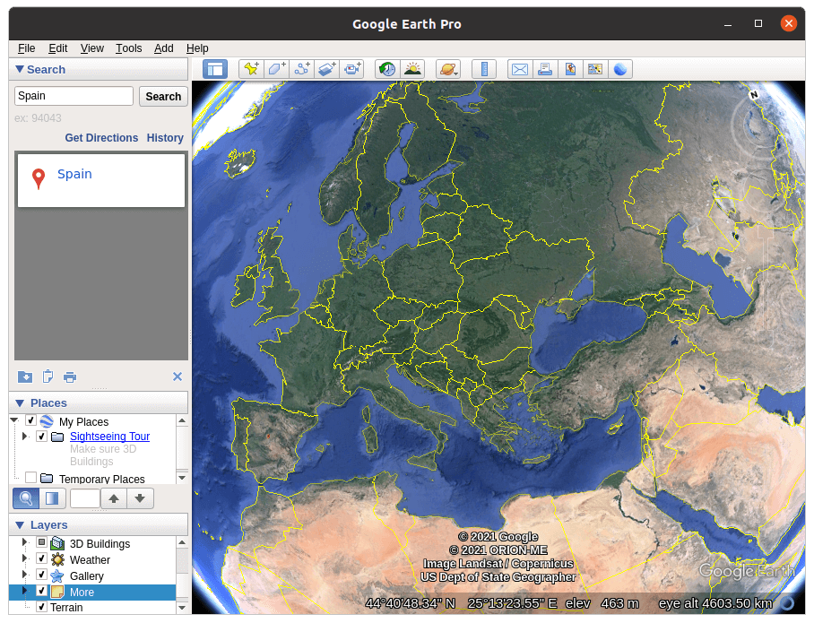Expand the Sightseeing Tour folder

pyautogui.click(x=24, y=437)
